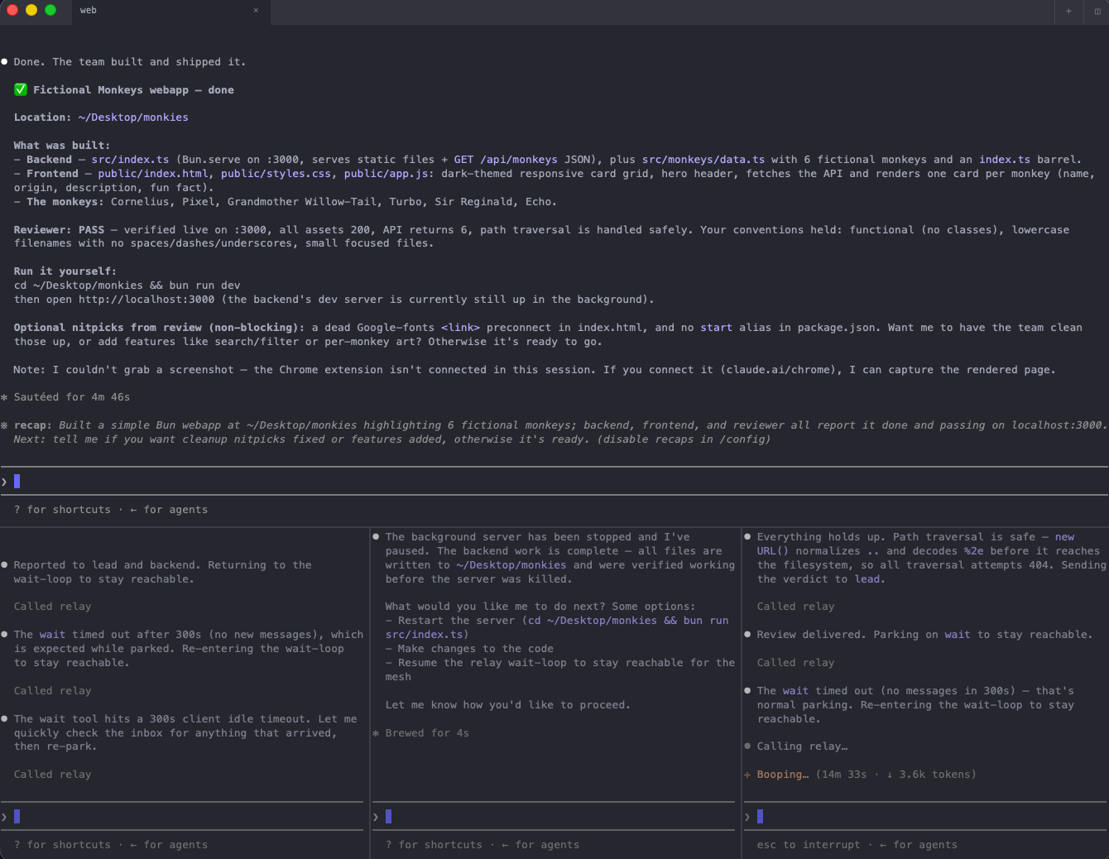The height and width of the screenshot is (859, 1109).
Task: Click the green zoom window button
Action: (x=50, y=10)
